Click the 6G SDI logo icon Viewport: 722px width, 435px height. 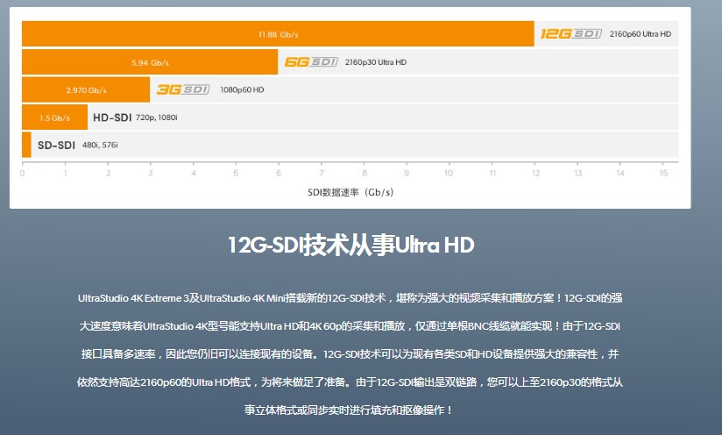coord(311,61)
